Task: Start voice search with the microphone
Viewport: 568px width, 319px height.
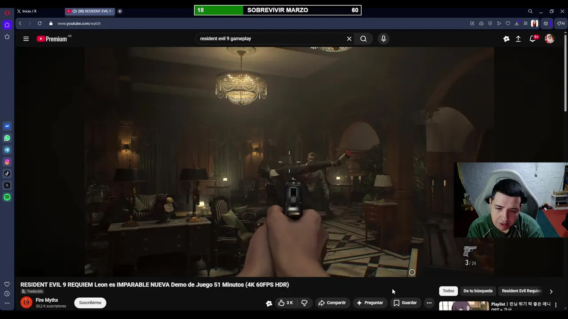Action: pos(383,39)
